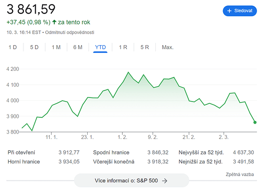Click the Při otevření value 3 912,77
271x190 pixels.
click(x=69, y=153)
